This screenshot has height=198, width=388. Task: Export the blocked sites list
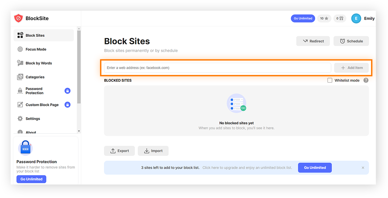(120, 151)
